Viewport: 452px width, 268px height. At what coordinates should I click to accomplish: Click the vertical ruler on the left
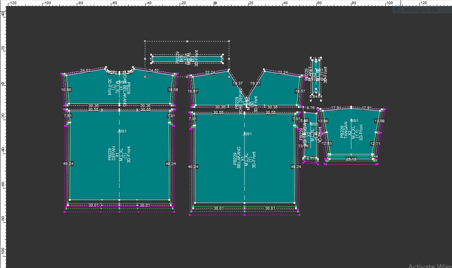[3, 151]
